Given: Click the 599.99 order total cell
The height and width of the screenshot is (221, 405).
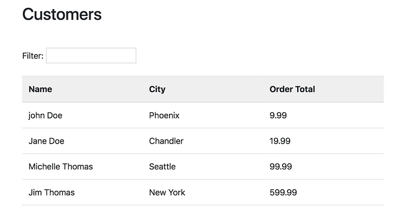Looking at the screenshot, I should point(283,192).
